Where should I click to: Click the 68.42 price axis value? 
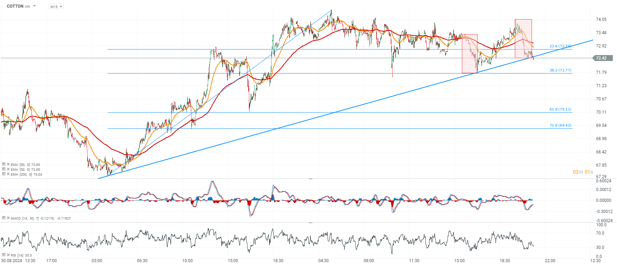601,152
